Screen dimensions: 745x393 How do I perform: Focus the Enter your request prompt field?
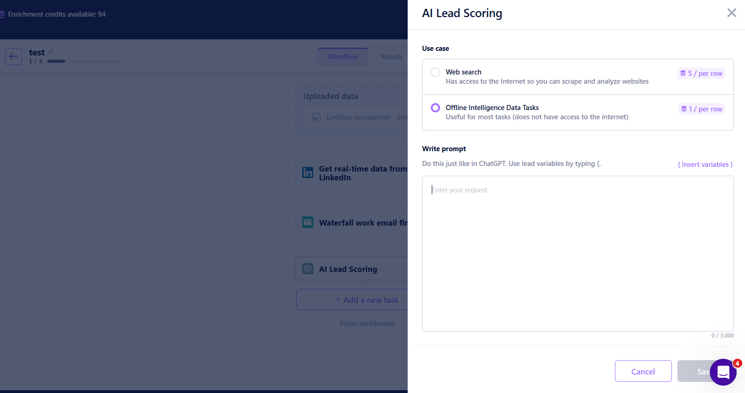[x=577, y=253]
